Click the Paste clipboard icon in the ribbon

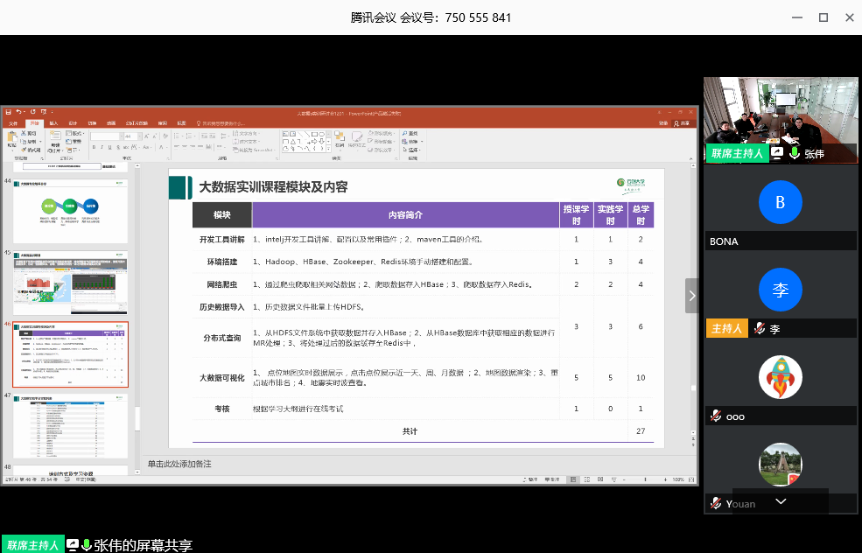pyautogui.click(x=11, y=138)
